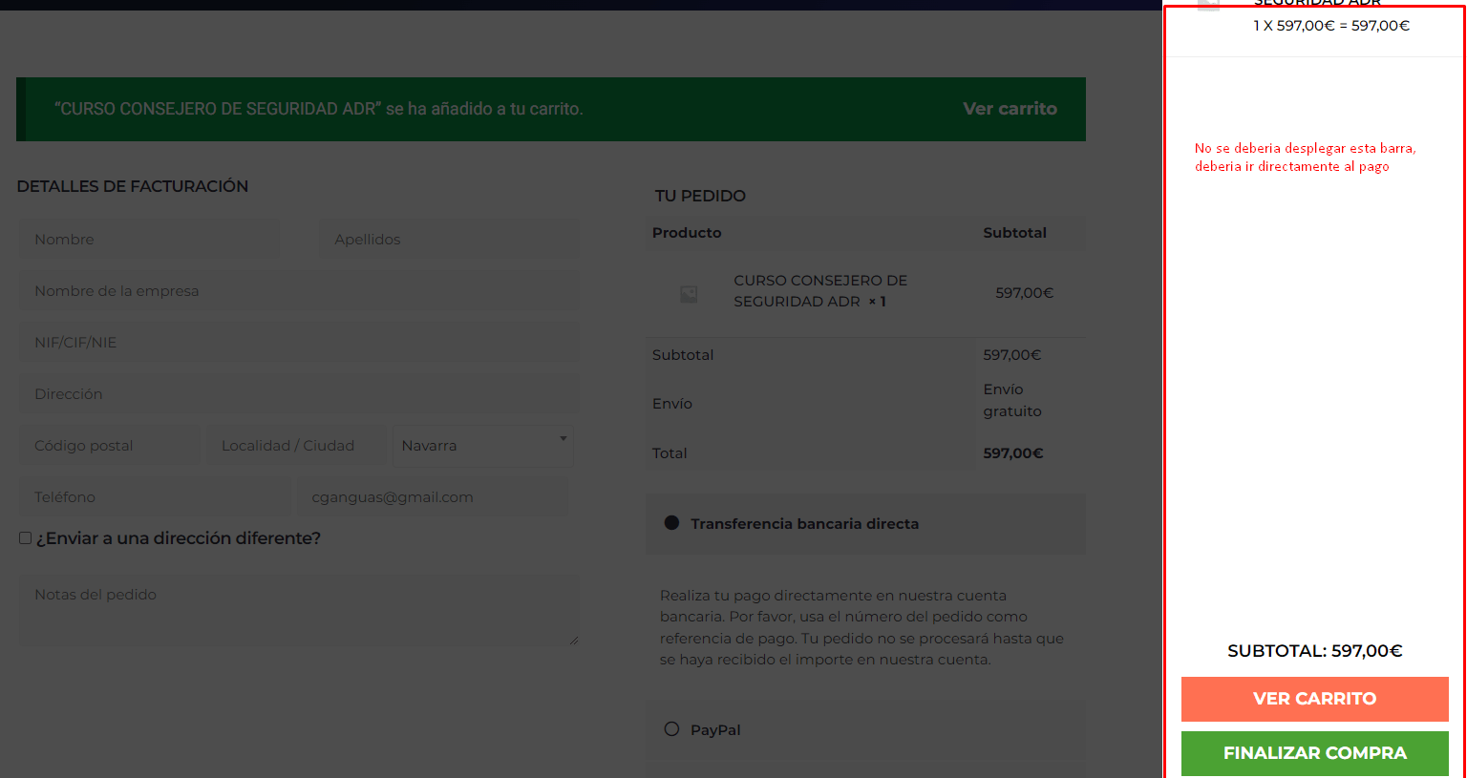This screenshot has height=778, width=1467.
Task: Click the Envío row label
Action: 672,404
